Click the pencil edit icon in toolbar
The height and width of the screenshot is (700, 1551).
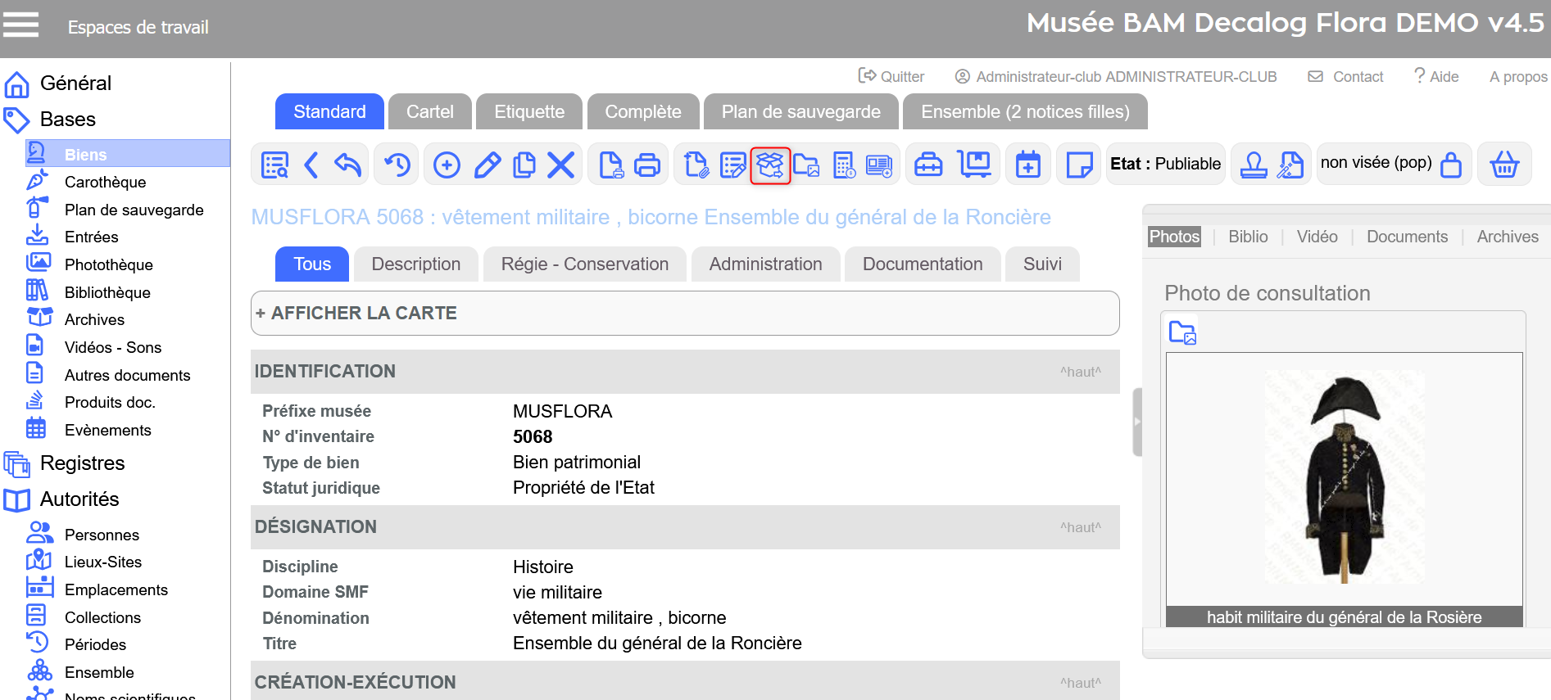[488, 165]
